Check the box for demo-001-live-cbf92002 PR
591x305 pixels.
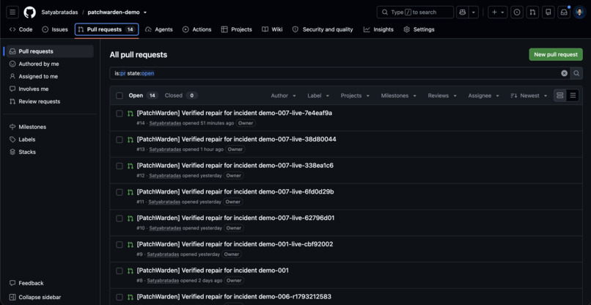pyautogui.click(x=120, y=245)
